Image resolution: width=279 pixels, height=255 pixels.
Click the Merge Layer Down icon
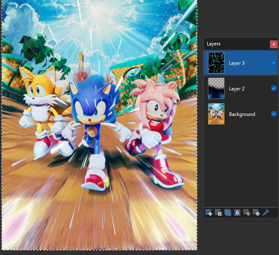[237, 212]
